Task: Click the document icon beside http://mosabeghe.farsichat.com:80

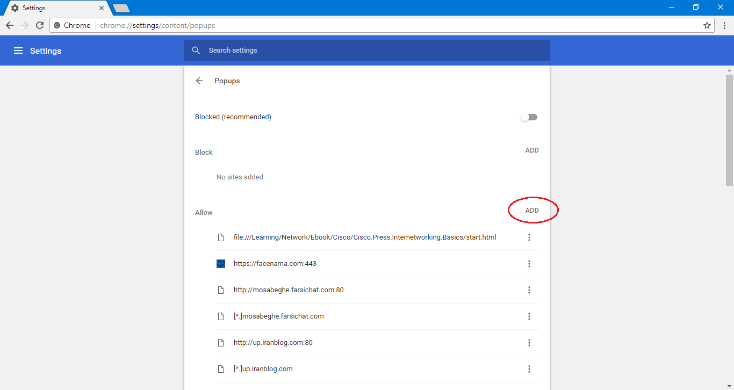Action: pyautogui.click(x=220, y=290)
